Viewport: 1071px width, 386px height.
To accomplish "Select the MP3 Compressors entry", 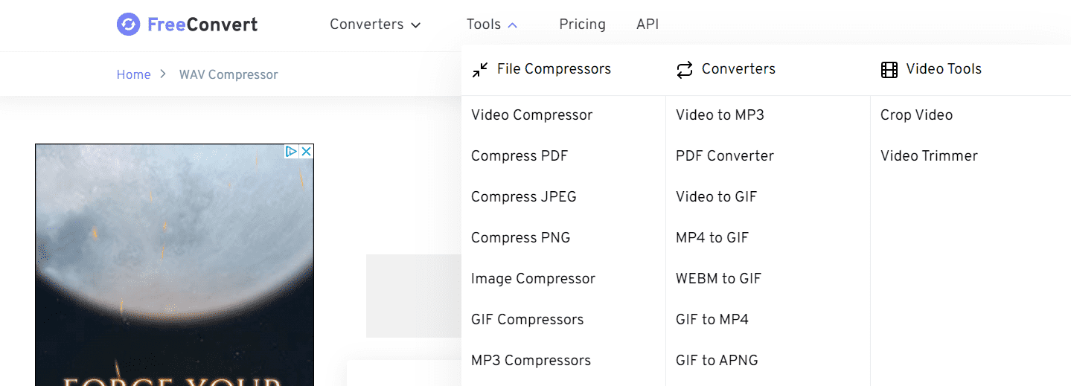I will tap(531, 361).
